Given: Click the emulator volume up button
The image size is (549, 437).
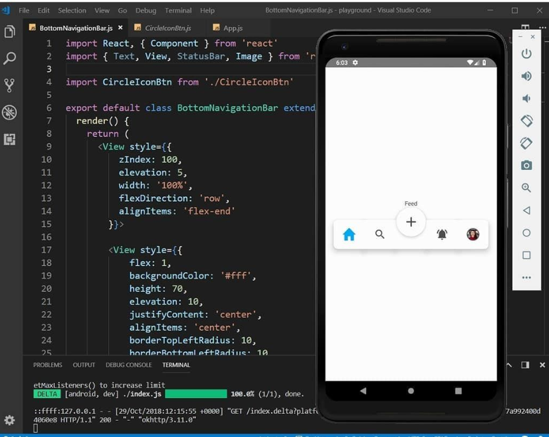Looking at the screenshot, I should pos(526,76).
